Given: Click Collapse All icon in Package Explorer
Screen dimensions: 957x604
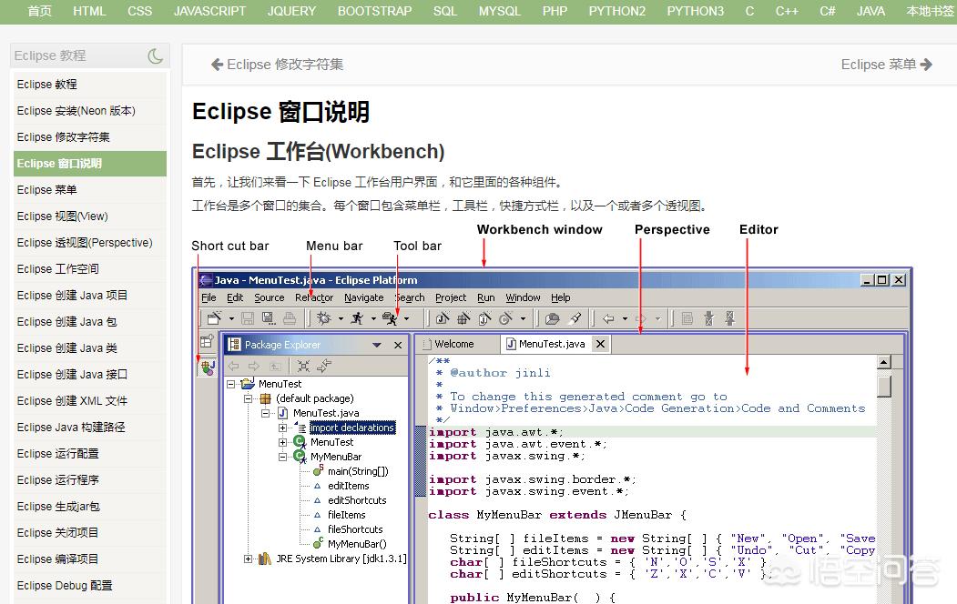Looking at the screenshot, I should (303, 366).
